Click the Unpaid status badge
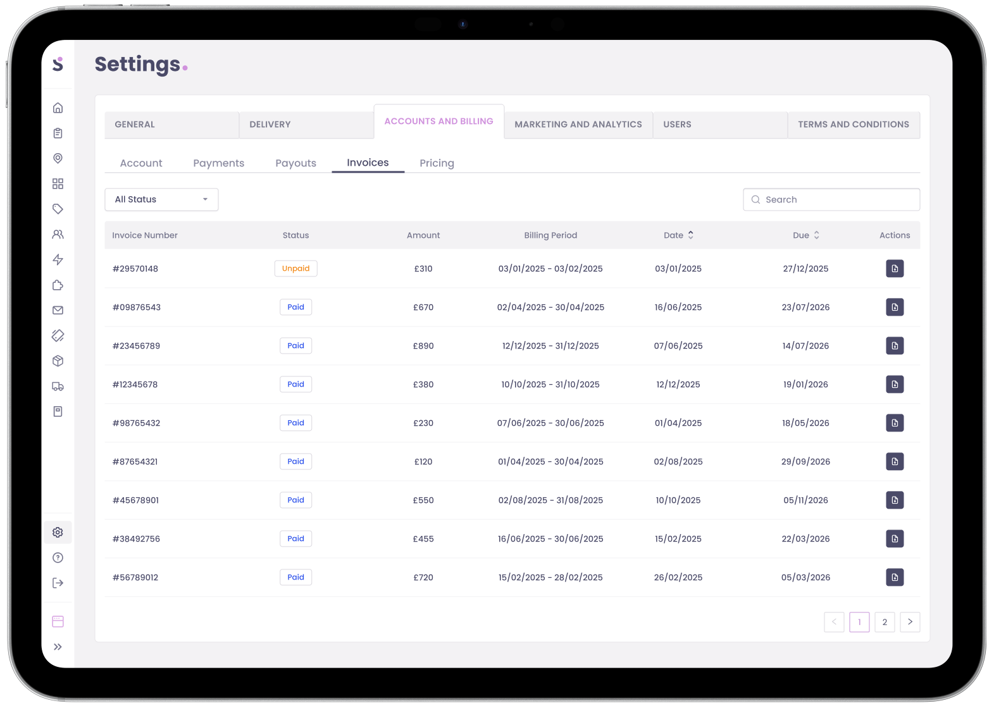Screen dimensions: 994x708 295,268
